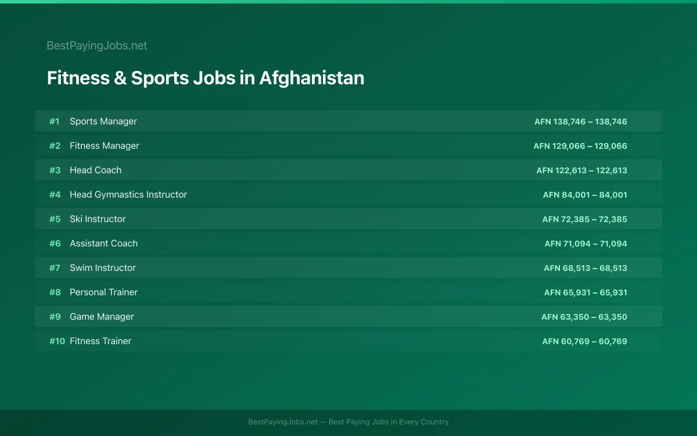Click the BestPayingJobs.net header logo text

(97, 45)
